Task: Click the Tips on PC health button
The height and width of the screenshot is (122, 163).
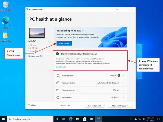Action: (x=95, y=106)
